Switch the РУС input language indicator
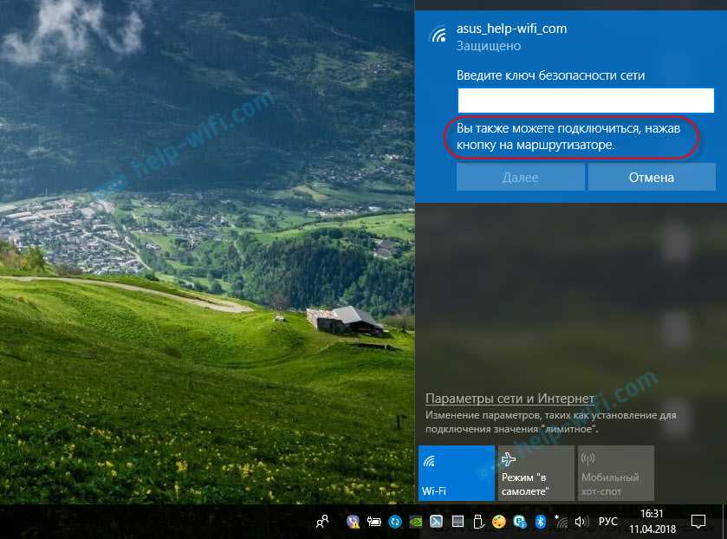The width and height of the screenshot is (727, 539). click(x=607, y=522)
